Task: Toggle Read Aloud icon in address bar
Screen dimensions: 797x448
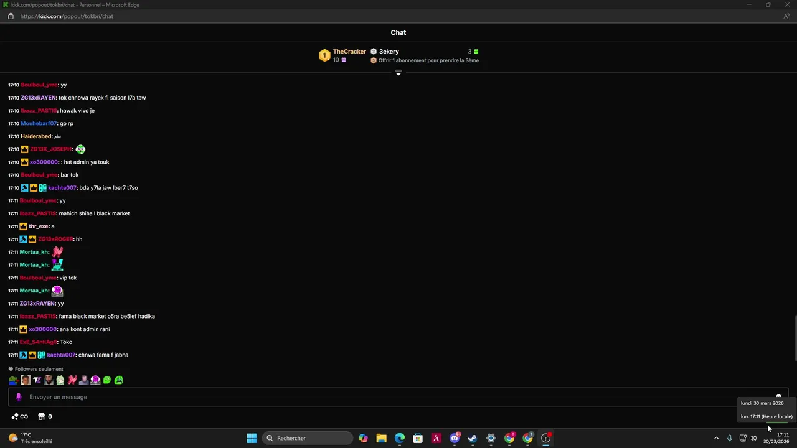Action: pos(786,16)
